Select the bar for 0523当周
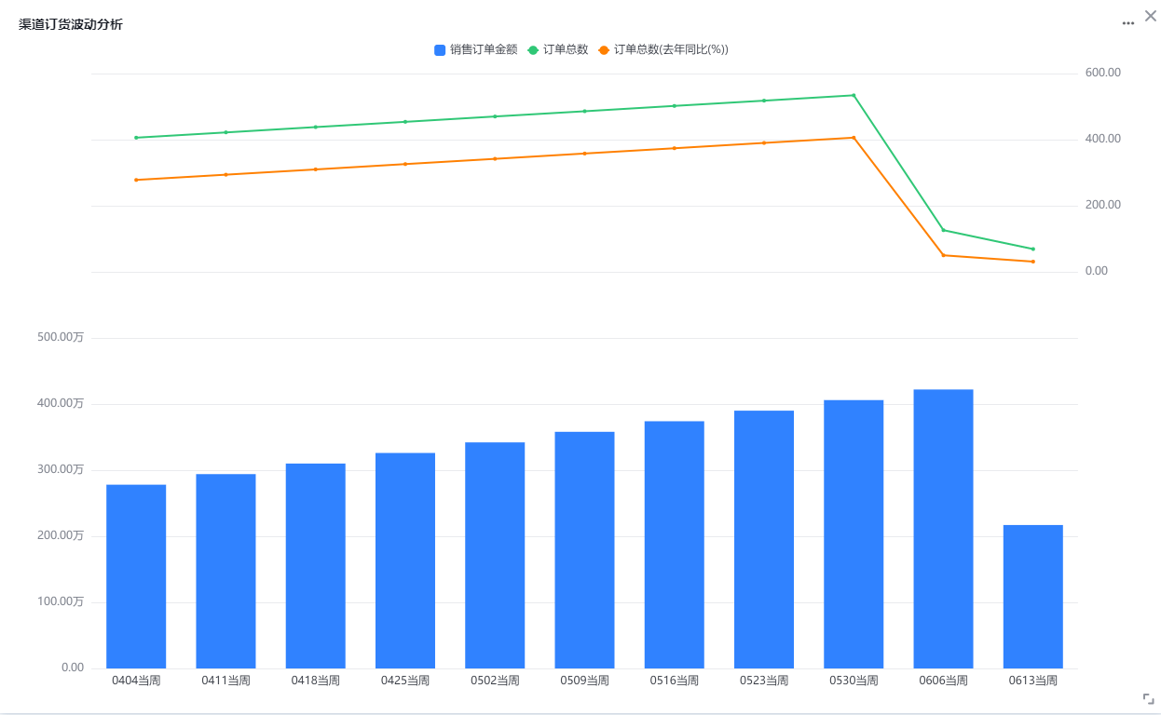 coord(764,539)
